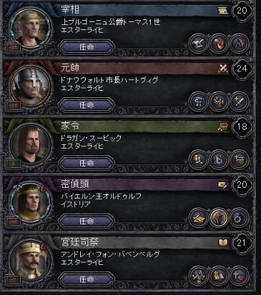Open portrait of バイエルン王オルドゥルフ

(31, 202)
